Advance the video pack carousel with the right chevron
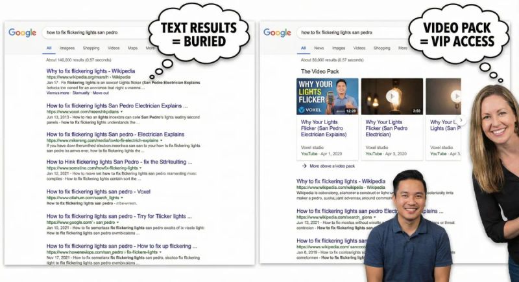519x282 pixels. [461, 120]
